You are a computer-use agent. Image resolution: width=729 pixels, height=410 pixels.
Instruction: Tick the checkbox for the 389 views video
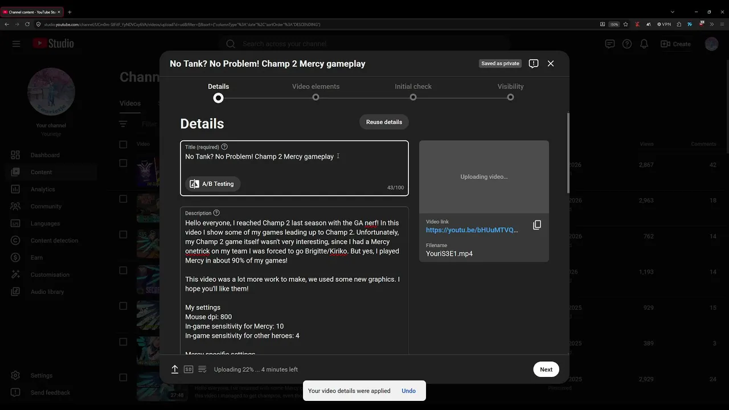[123, 342]
